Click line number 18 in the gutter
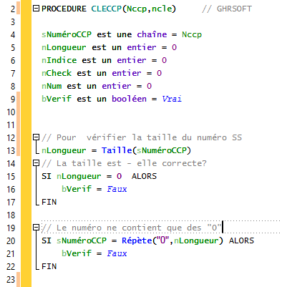The height and width of the screenshot is (287, 282). 11,215
